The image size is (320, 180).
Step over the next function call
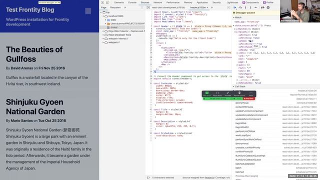(x=240, y=7)
